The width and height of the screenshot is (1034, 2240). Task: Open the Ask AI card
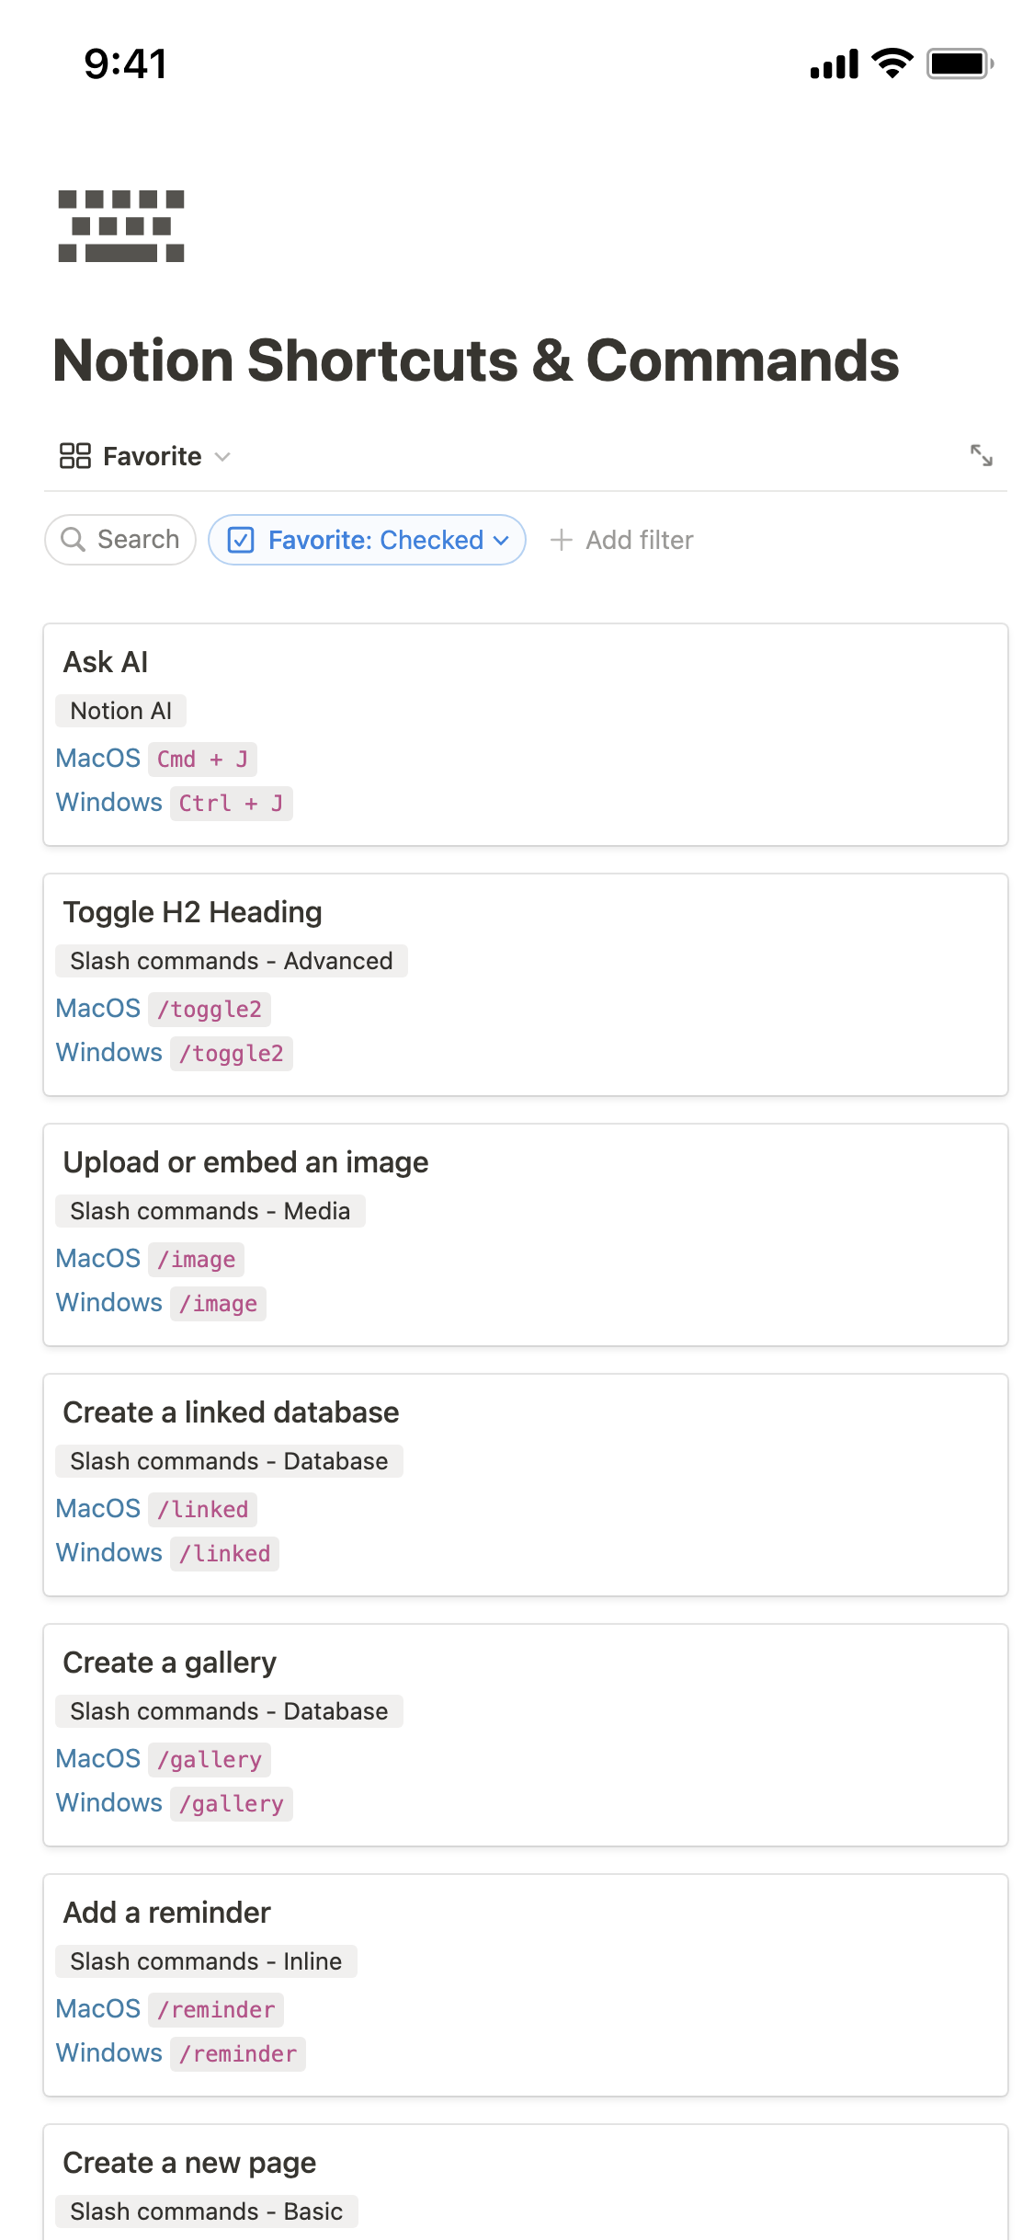coord(525,662)
